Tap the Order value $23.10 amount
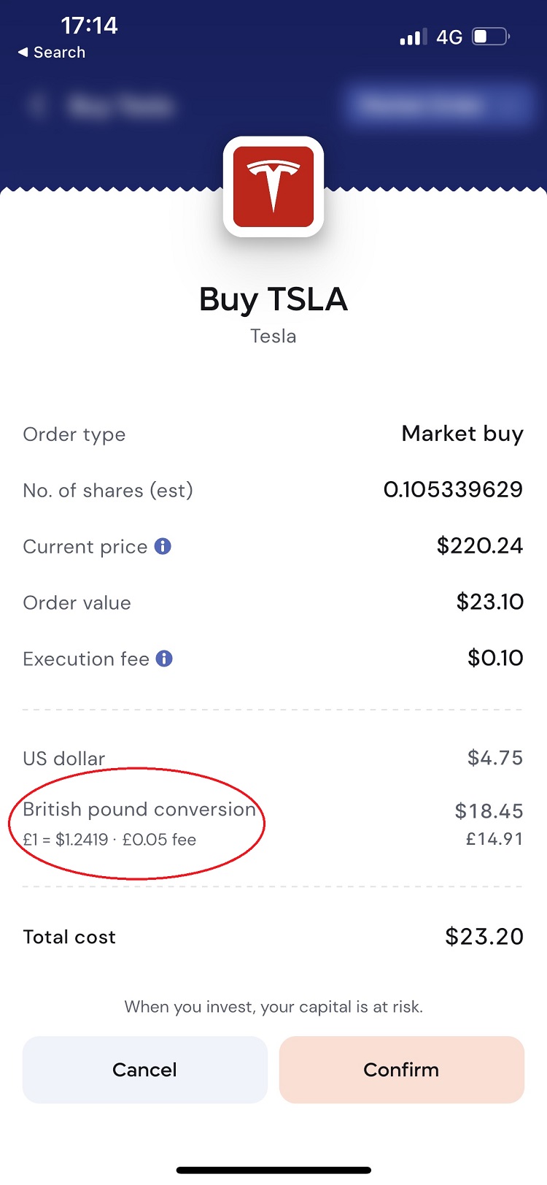 pos(490,602)
